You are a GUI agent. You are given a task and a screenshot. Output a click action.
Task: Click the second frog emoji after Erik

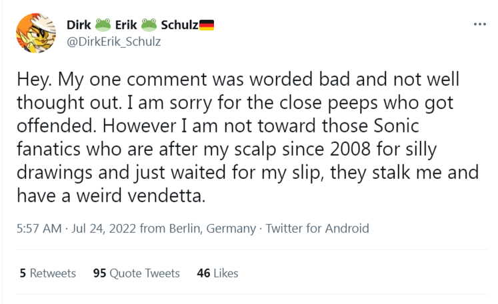click(149, 25)
